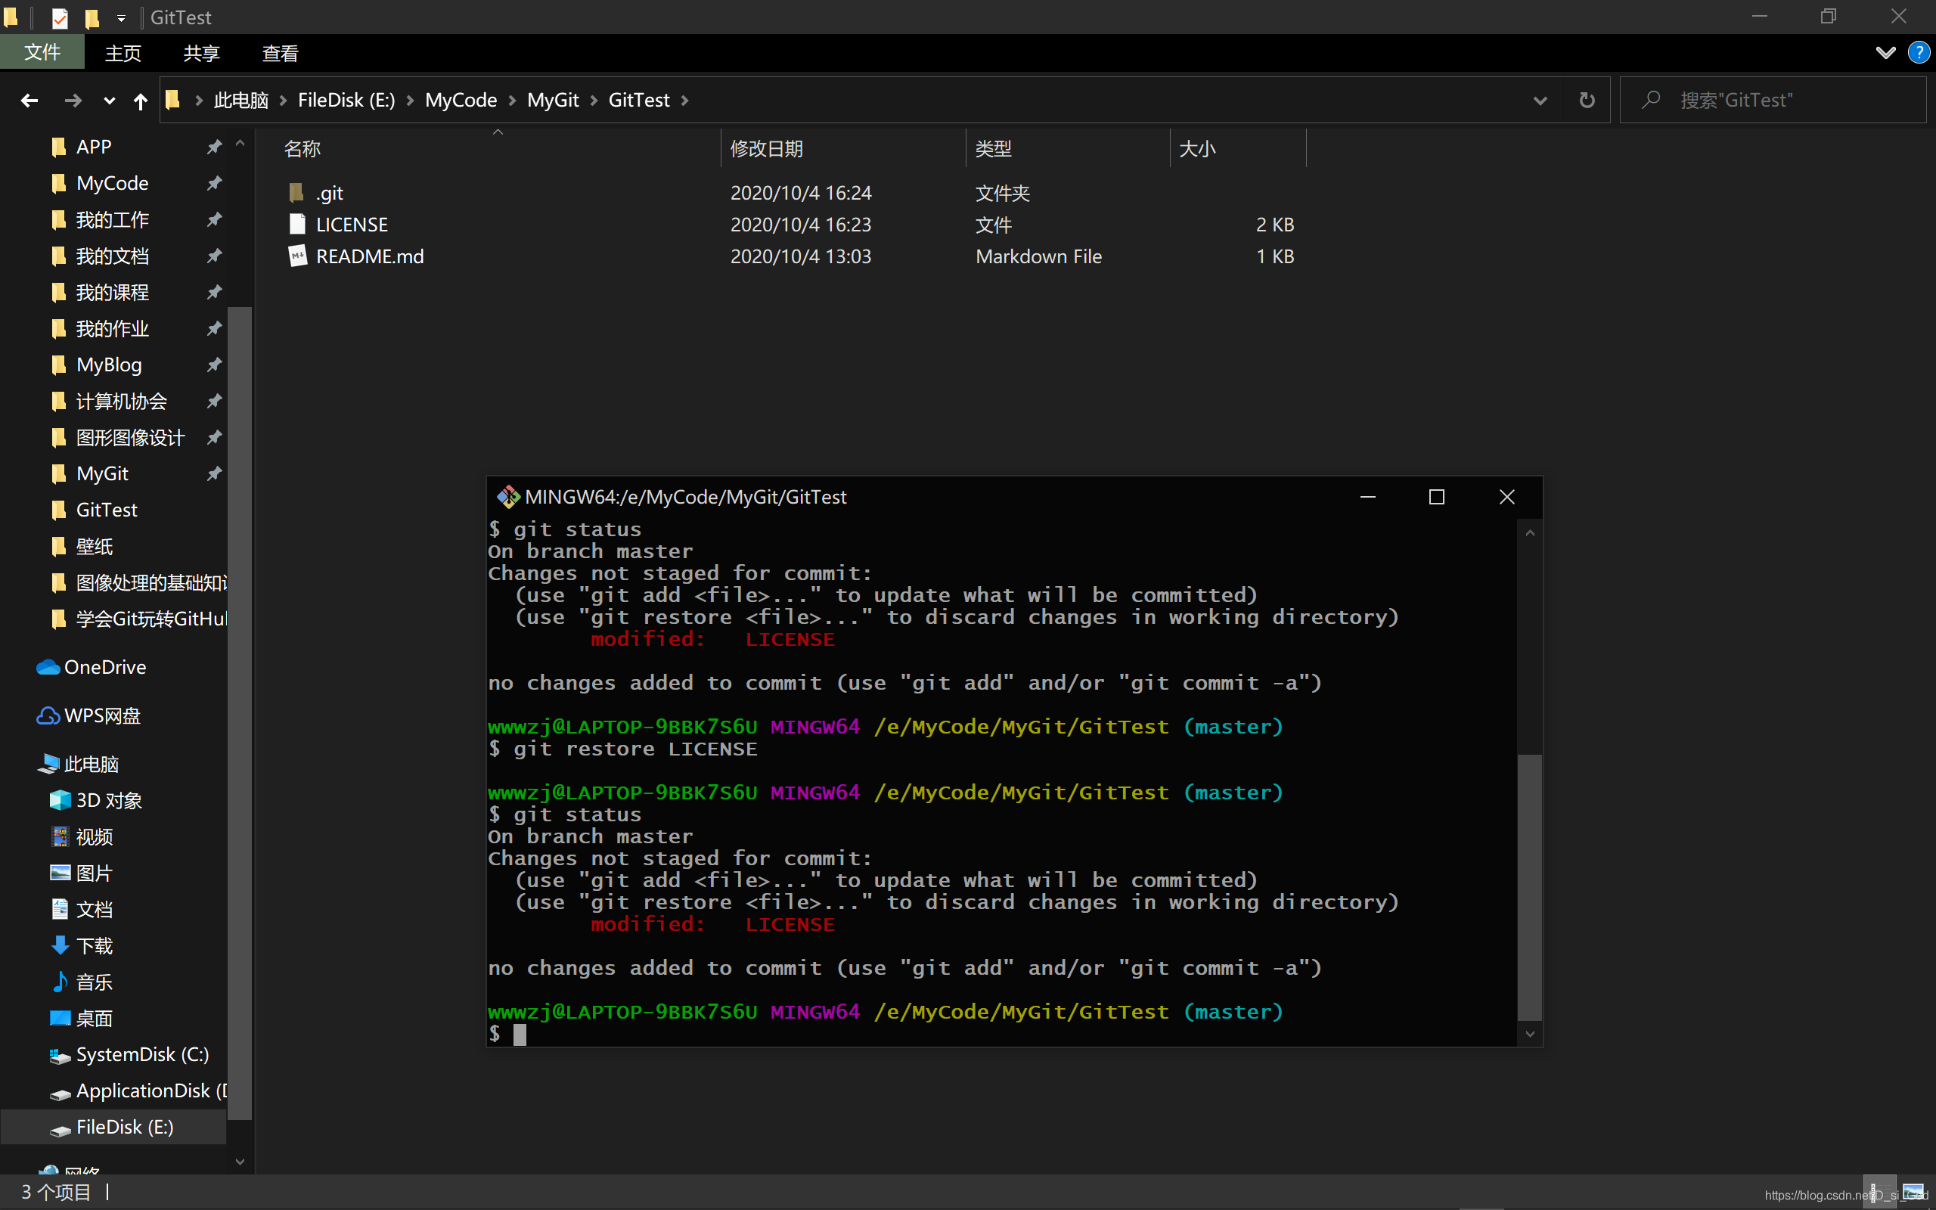Open Quick Access Toolbar customize dropdown

pyautogui.click(x=121, y=17)
